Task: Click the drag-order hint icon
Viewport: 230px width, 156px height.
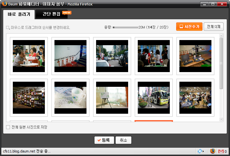Action: click(8, 28)
